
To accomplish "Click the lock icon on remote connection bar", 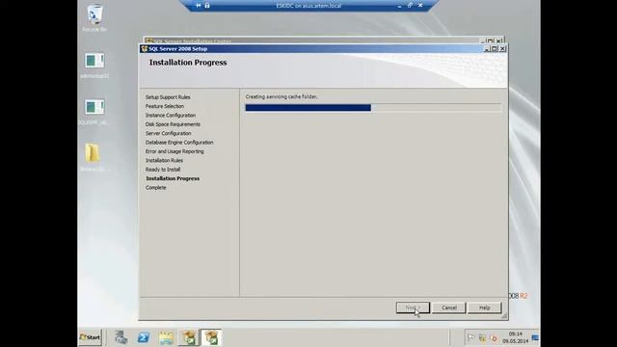I will (x=207, y=6).
